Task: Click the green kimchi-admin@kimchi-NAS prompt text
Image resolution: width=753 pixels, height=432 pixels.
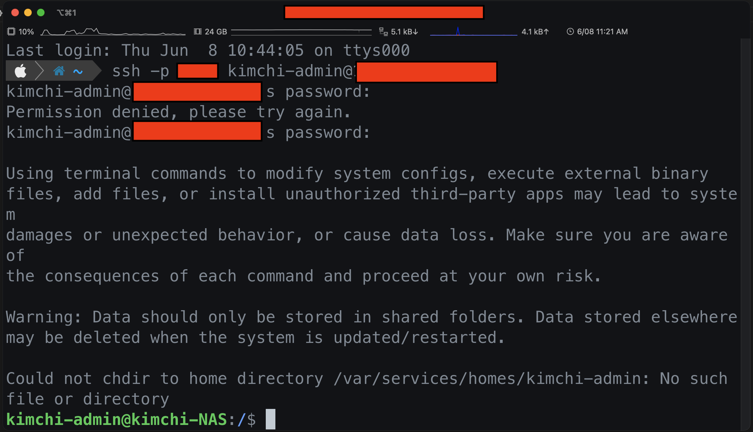Action: coord(117,419)
